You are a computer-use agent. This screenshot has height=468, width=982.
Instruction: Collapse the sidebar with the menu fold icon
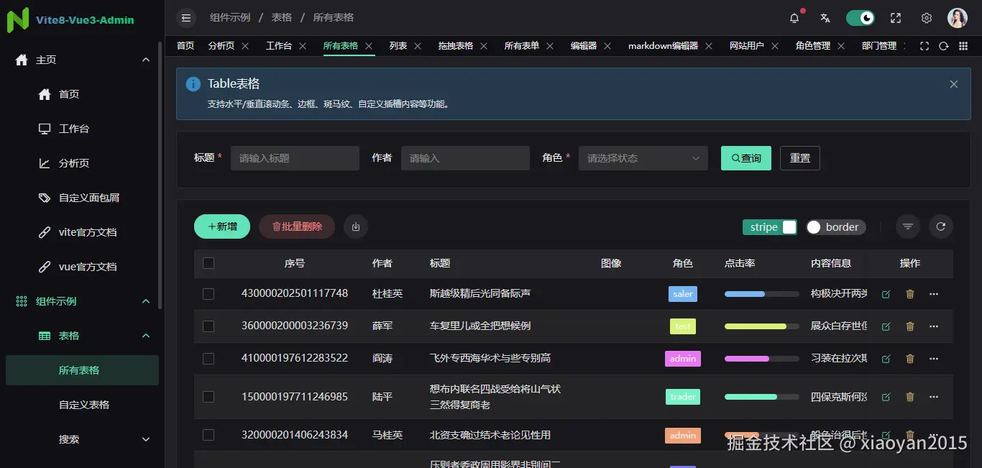[186, 18]
